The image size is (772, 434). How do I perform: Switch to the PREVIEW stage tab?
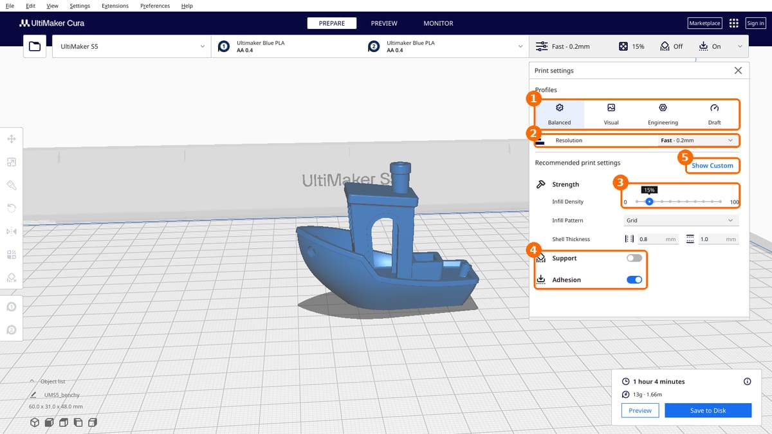click(384, 23)
